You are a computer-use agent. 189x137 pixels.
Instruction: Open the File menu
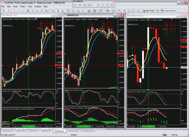coord(3,7)
